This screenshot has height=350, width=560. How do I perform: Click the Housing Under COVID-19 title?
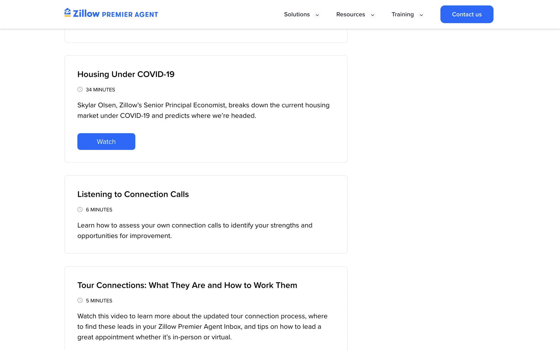(126, 74)
